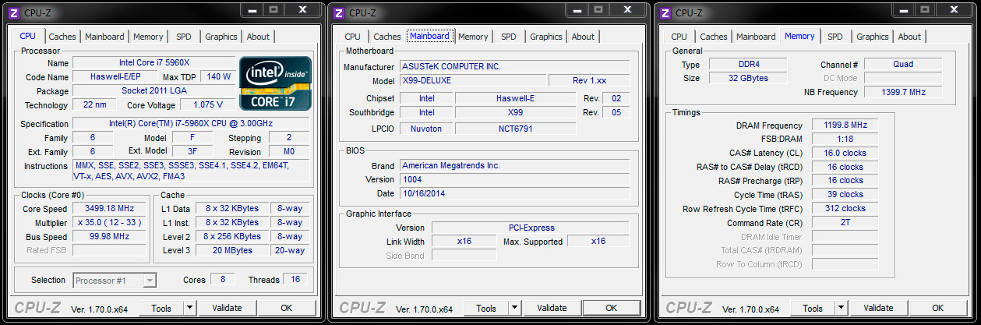Switch to the CPU tab in the Mainboard window
Image resolution: width=981 pixels, height=325 pixels.
point(352,37)
